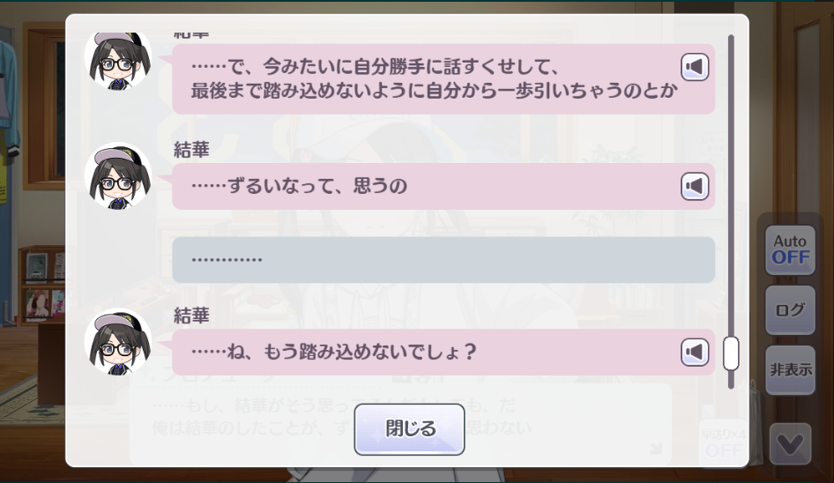
Task: Open the ログ log button
Action: tap(790, 310)
